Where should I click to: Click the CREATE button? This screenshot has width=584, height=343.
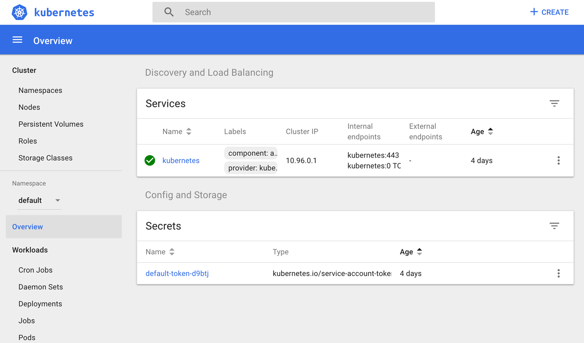pos(549,12)
